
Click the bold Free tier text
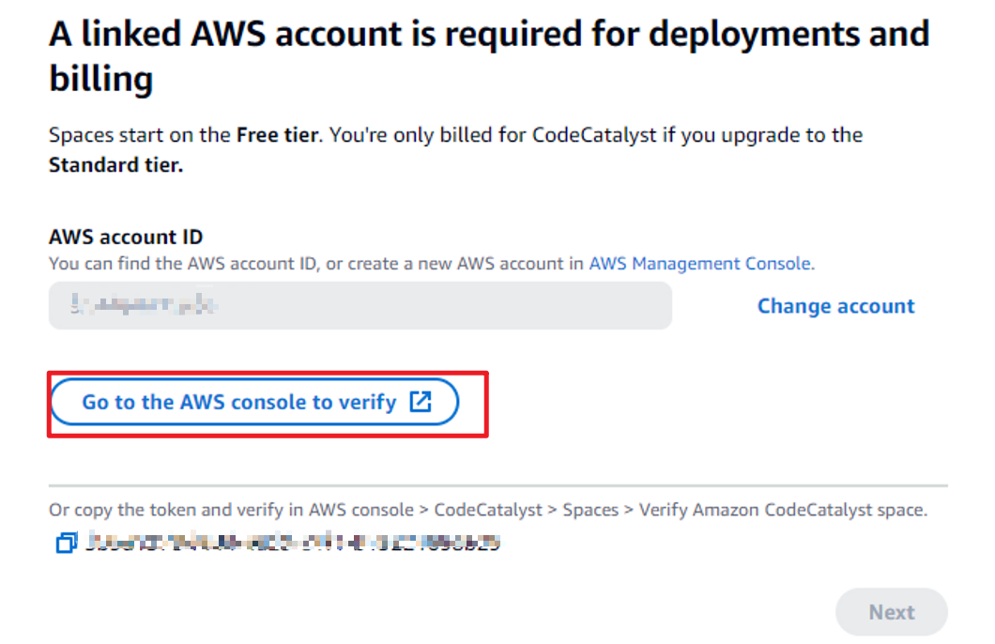279,134
